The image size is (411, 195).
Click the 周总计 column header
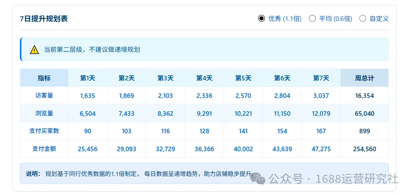coord(365,78)
